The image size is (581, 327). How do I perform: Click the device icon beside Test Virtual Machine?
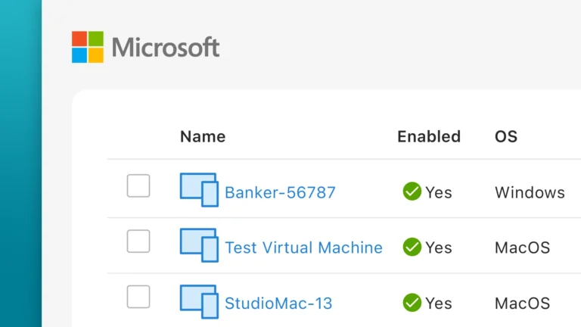pos(198,245)
